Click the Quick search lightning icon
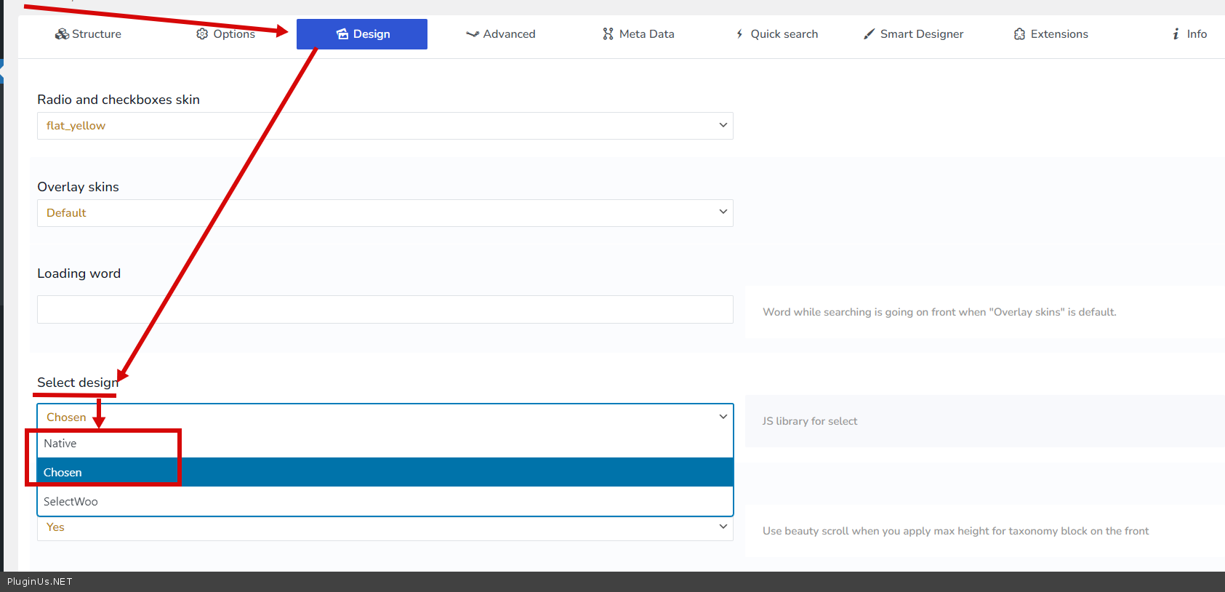This screenshot has width=1225, height=592. tap(739, 34)
